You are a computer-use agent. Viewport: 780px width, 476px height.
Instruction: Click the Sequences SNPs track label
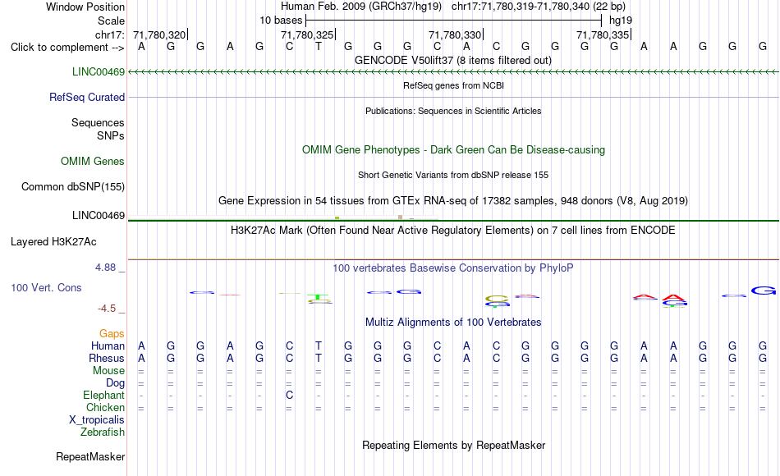[98, 130]
